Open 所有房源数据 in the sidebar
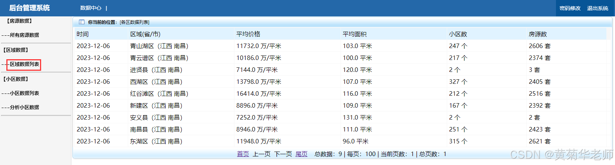The width and height of the screenshot is (615, 165). click(x=24, y=35)
